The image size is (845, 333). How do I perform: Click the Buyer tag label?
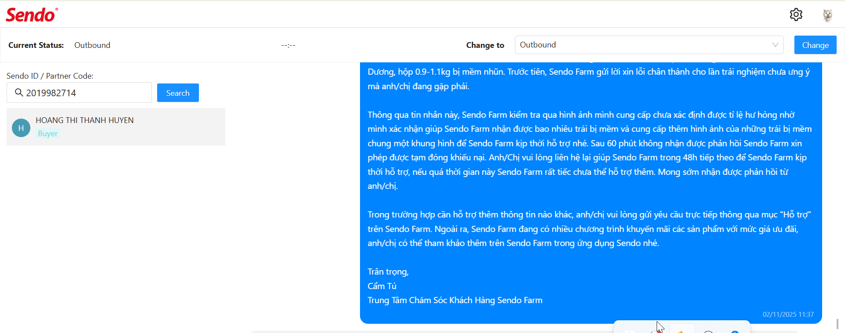click(x=48, y=134)
